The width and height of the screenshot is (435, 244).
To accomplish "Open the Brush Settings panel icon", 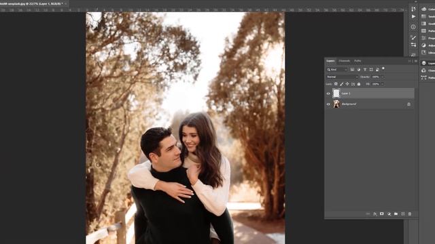I will click(x=413, y=38).
